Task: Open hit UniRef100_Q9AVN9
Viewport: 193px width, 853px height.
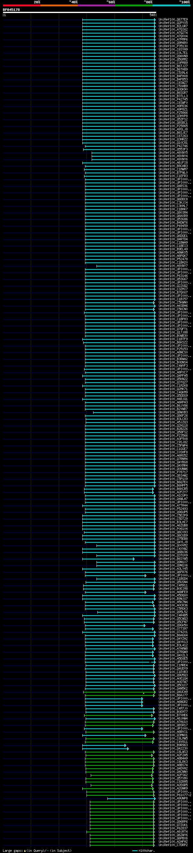Action: click(x=173, y=56)
